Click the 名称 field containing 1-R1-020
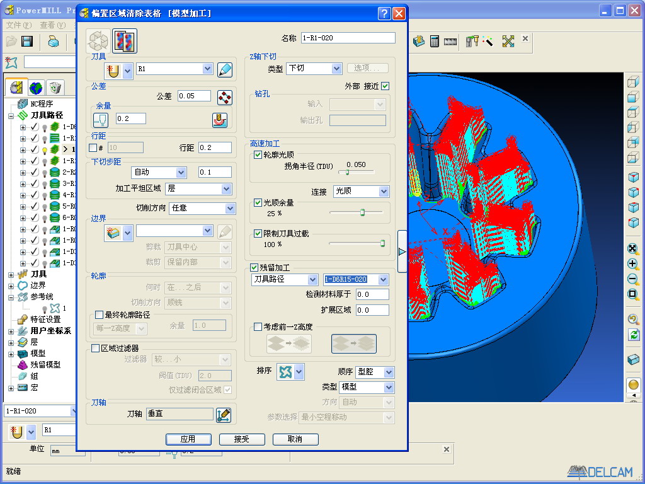The width and height of the screenshot is (645, 484). tap(348, 38)
